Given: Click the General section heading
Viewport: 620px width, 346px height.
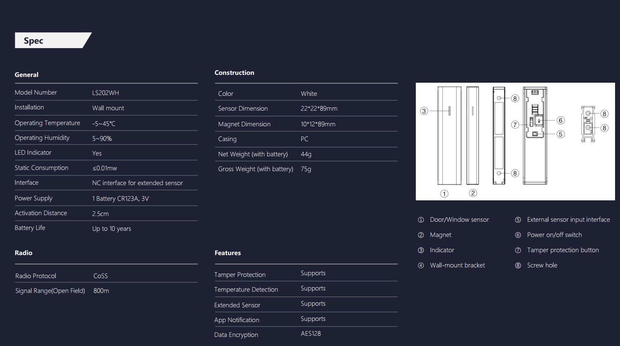Looking at the screenshot, I should pyautogui.click(x=26, y=75).
